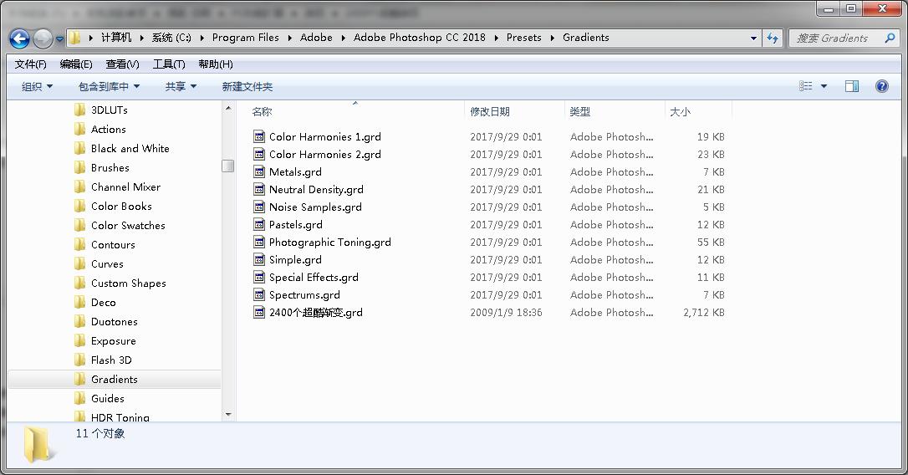Select the Black and White folder
The width and height of the screenshot is (908, 475).
pyautogui.click(x=130, y=148)
